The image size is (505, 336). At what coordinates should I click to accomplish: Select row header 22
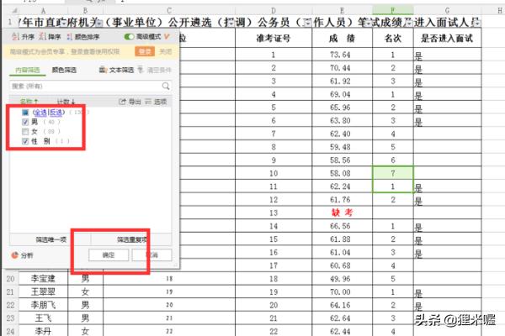(x=10, y=305)
